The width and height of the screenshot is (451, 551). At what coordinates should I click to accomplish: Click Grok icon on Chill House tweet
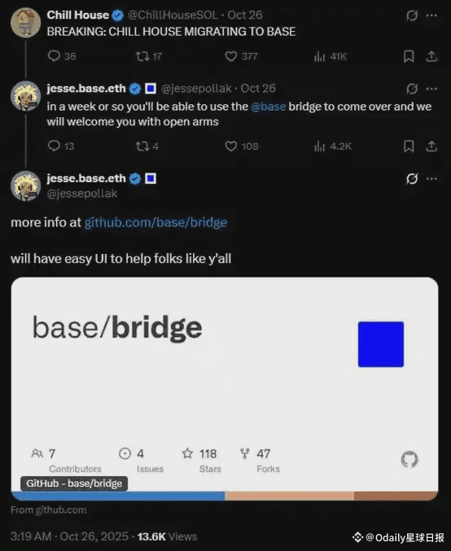coord(412,15)
